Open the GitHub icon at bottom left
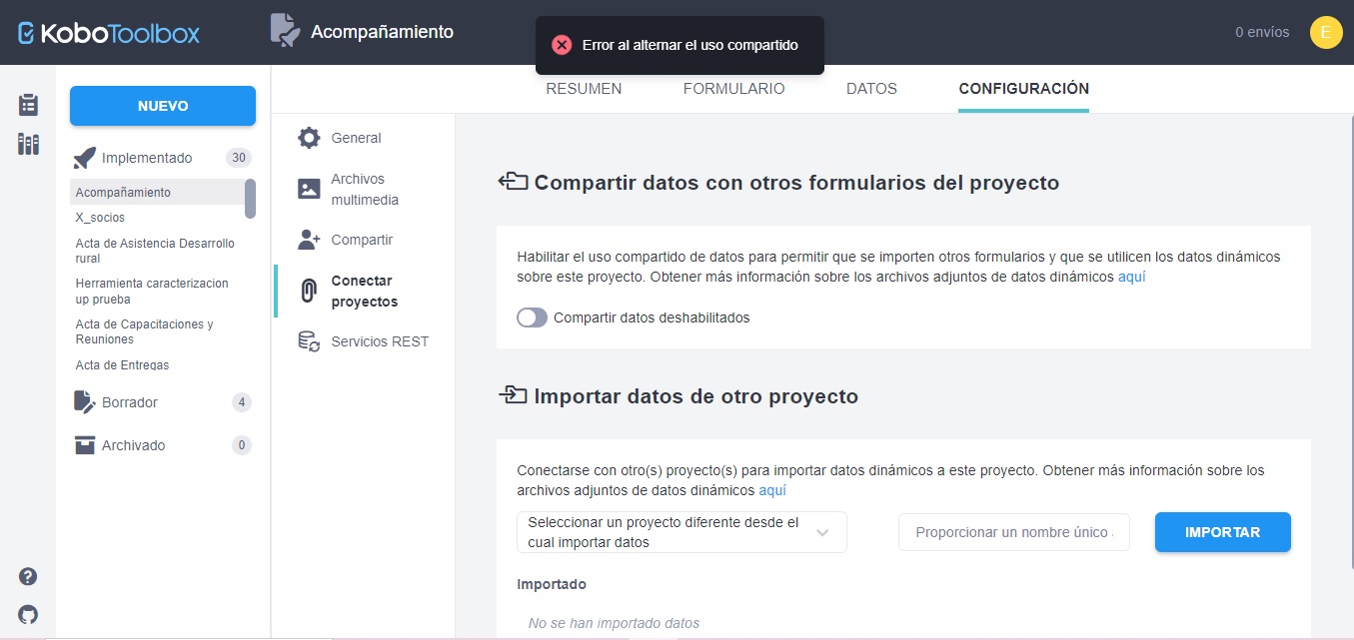Screen dimensions: 1354x640 click(x=27, y=613)
